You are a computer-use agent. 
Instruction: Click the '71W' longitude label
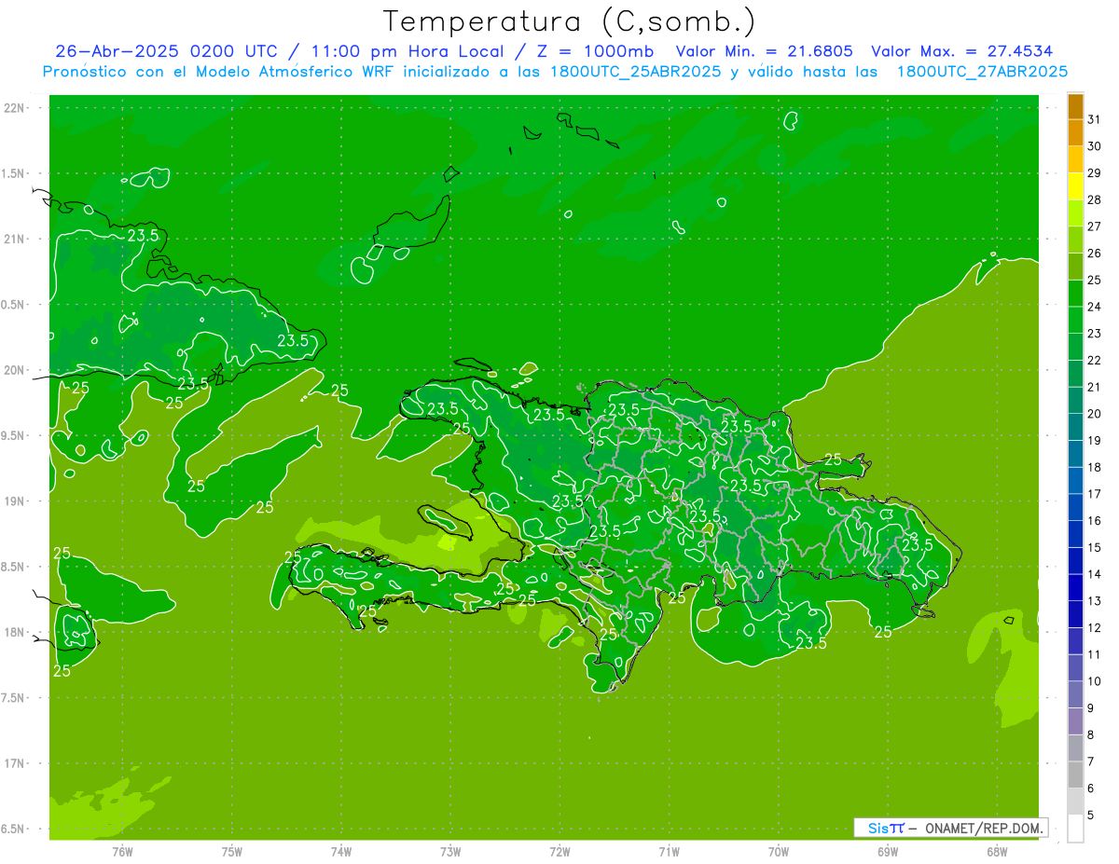pyautogui.click(x=669, y=852)
